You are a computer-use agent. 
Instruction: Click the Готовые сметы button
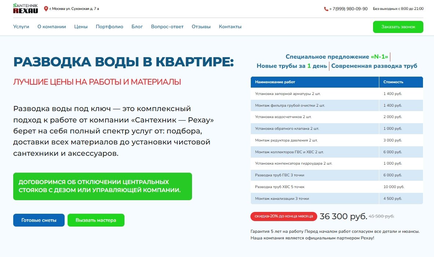coord(39,220)
